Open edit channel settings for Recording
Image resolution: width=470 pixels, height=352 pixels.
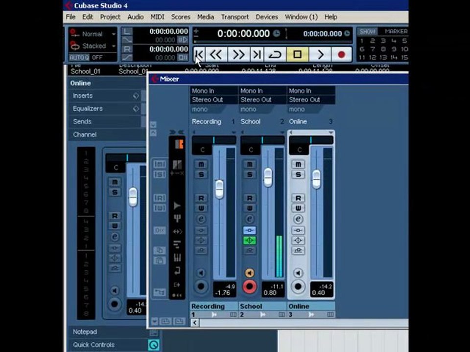tap(201, 219)
